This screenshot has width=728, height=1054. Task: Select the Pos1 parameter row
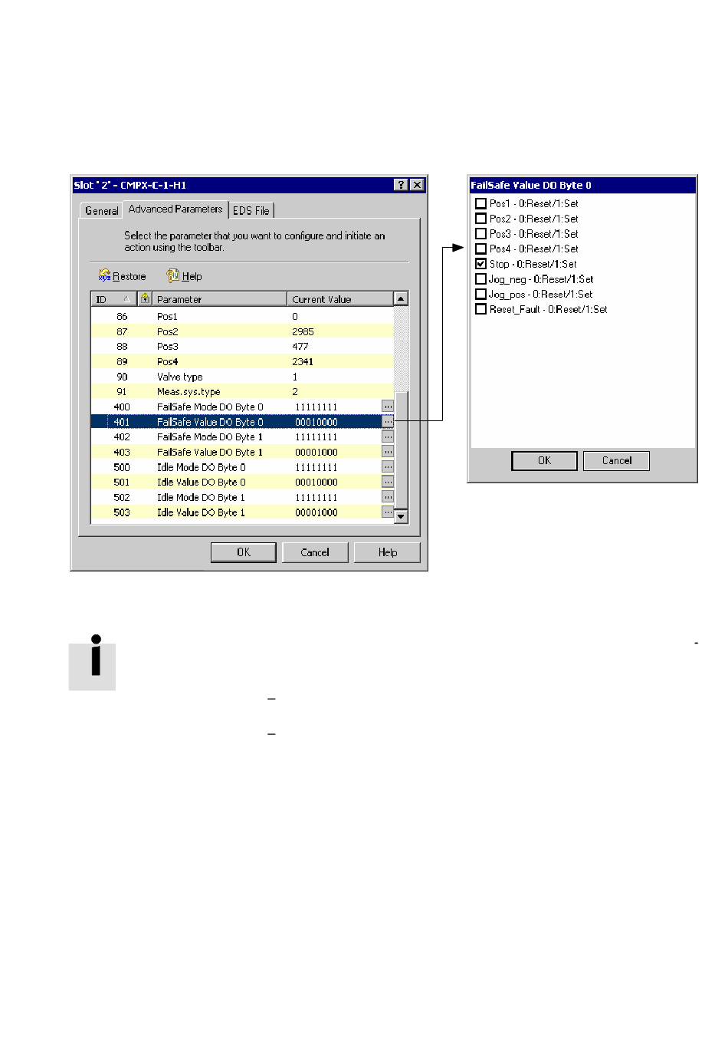click(x=242, y=316)
